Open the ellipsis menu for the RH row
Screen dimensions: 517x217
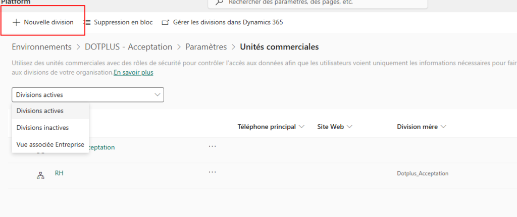click(212, 172)
